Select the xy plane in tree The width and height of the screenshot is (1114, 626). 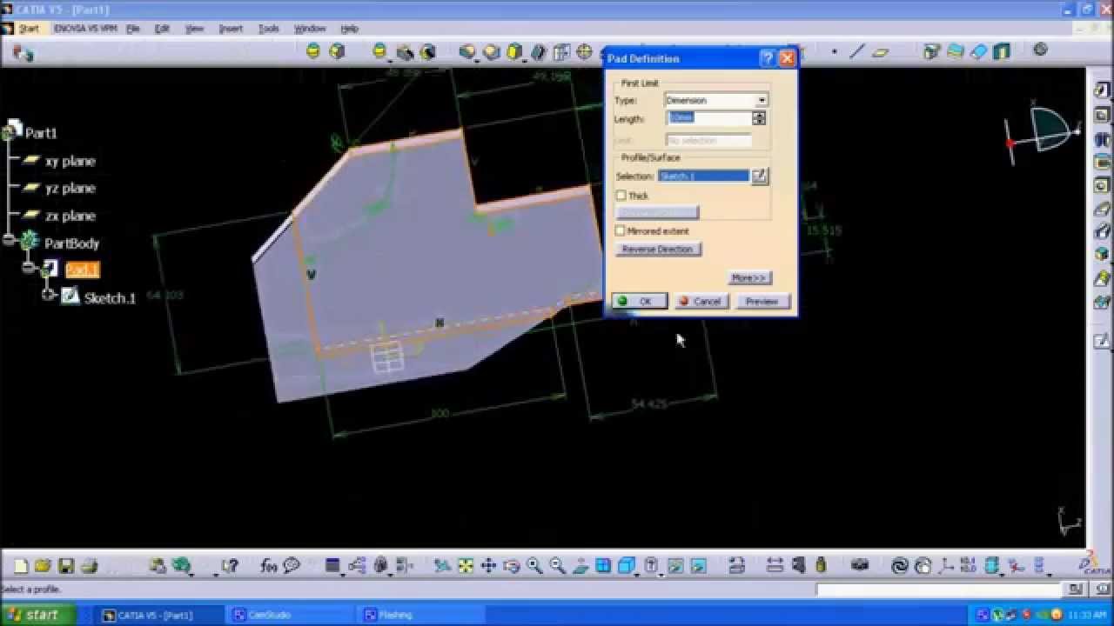70,161
